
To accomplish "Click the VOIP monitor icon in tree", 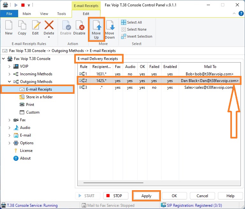I will coord(16,66).
